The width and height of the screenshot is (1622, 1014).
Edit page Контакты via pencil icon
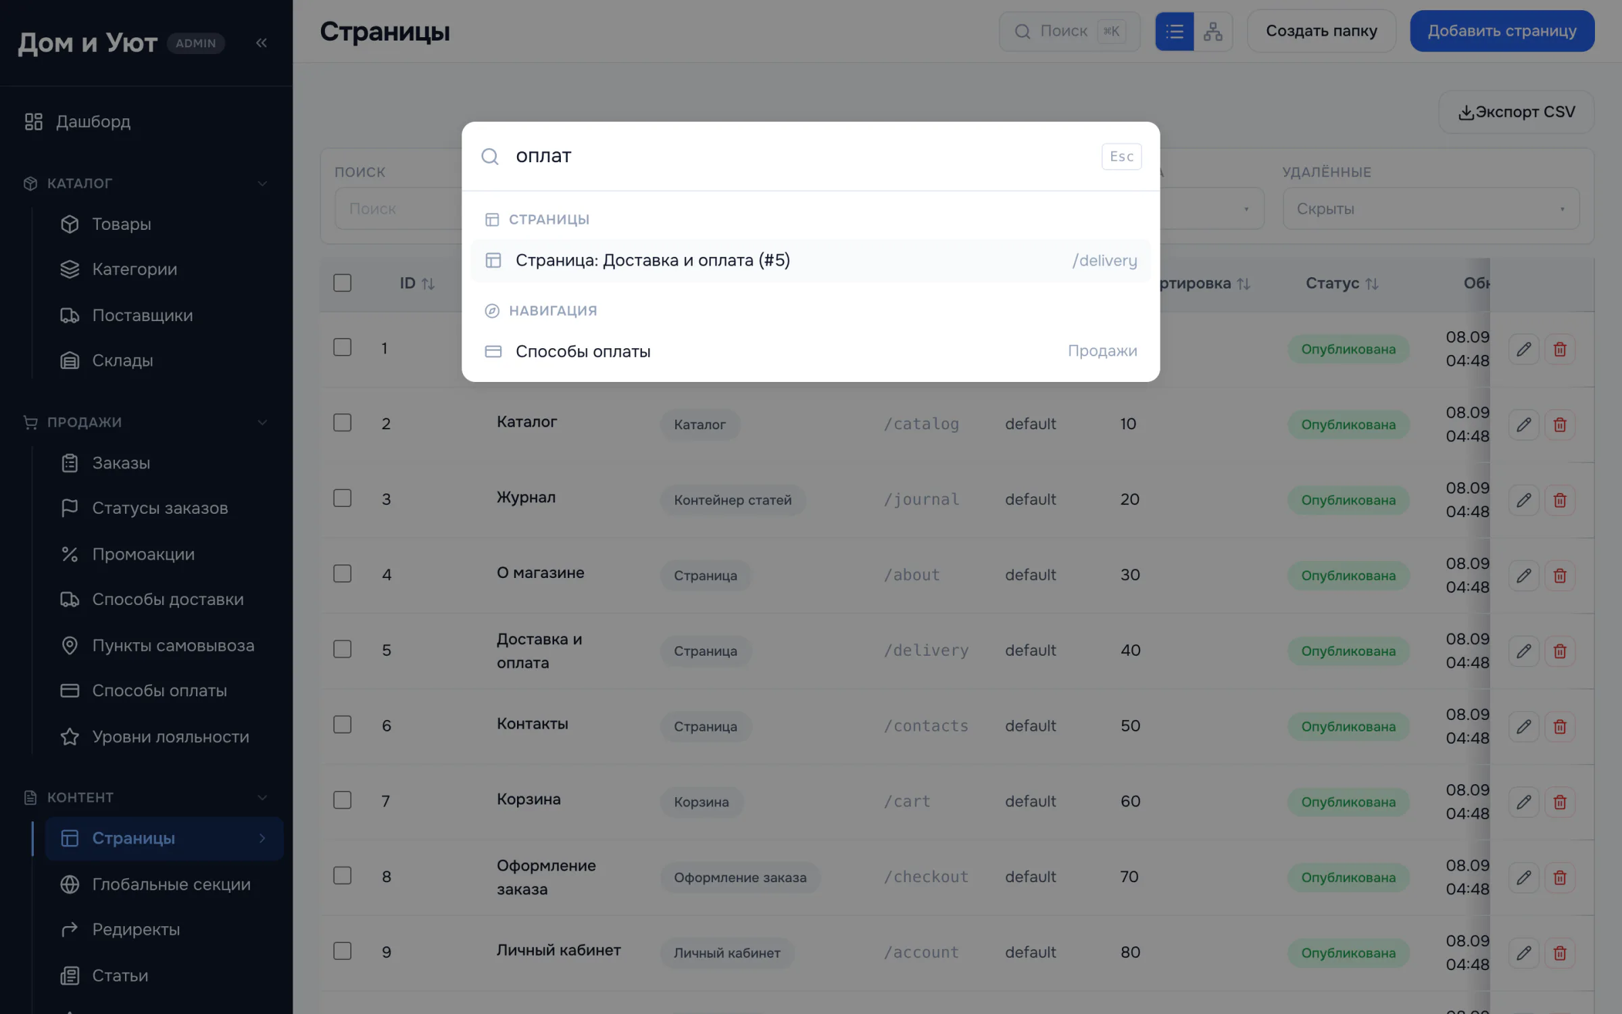(1523, 727)
